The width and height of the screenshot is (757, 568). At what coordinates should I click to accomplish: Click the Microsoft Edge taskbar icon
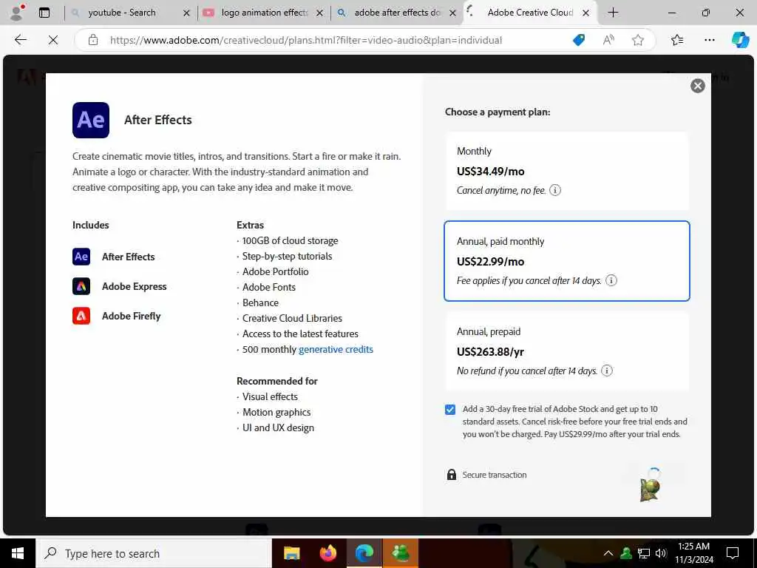pos(364,553)
